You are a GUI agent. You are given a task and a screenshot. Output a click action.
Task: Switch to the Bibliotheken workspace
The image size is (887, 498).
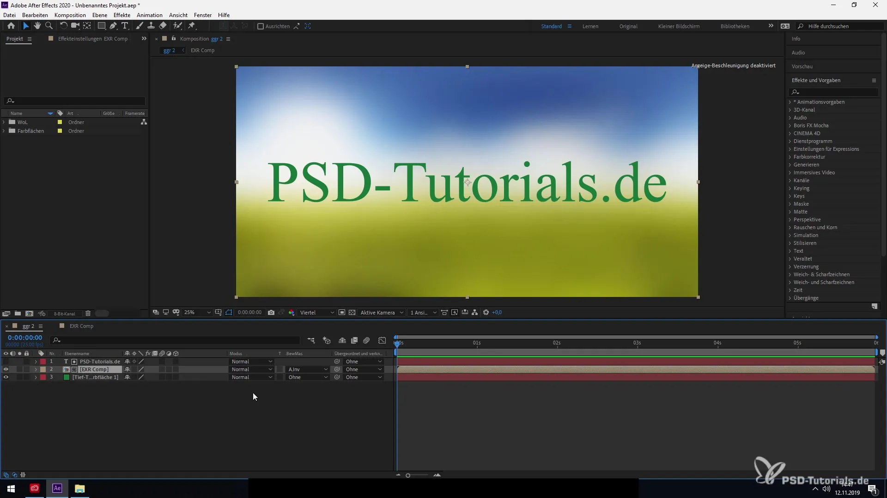(x=735, y=26)
